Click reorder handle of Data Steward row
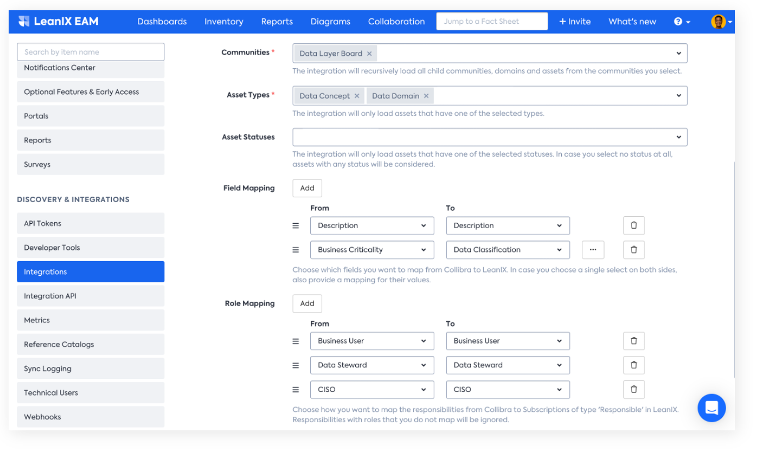The height and width of the screenshot is (452, 757). (296, 365)
